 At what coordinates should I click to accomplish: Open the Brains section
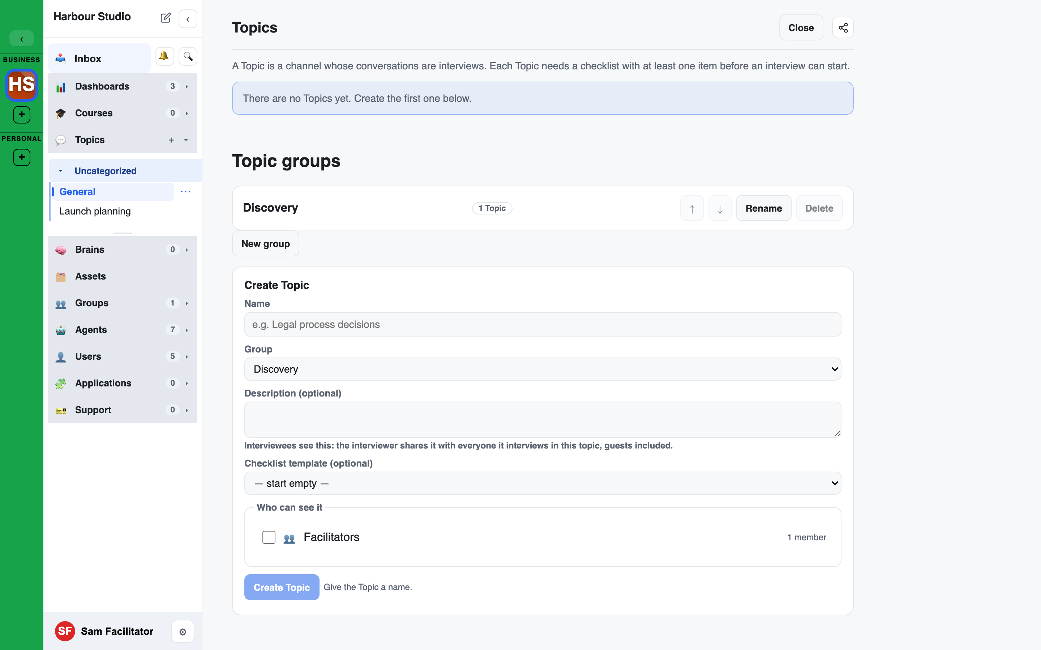pos(123,250)
